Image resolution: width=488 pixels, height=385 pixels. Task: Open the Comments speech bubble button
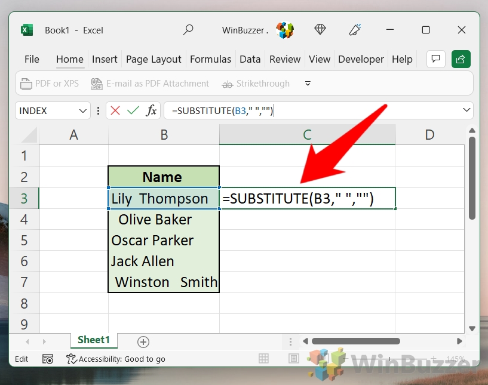[x=435, y=58]
